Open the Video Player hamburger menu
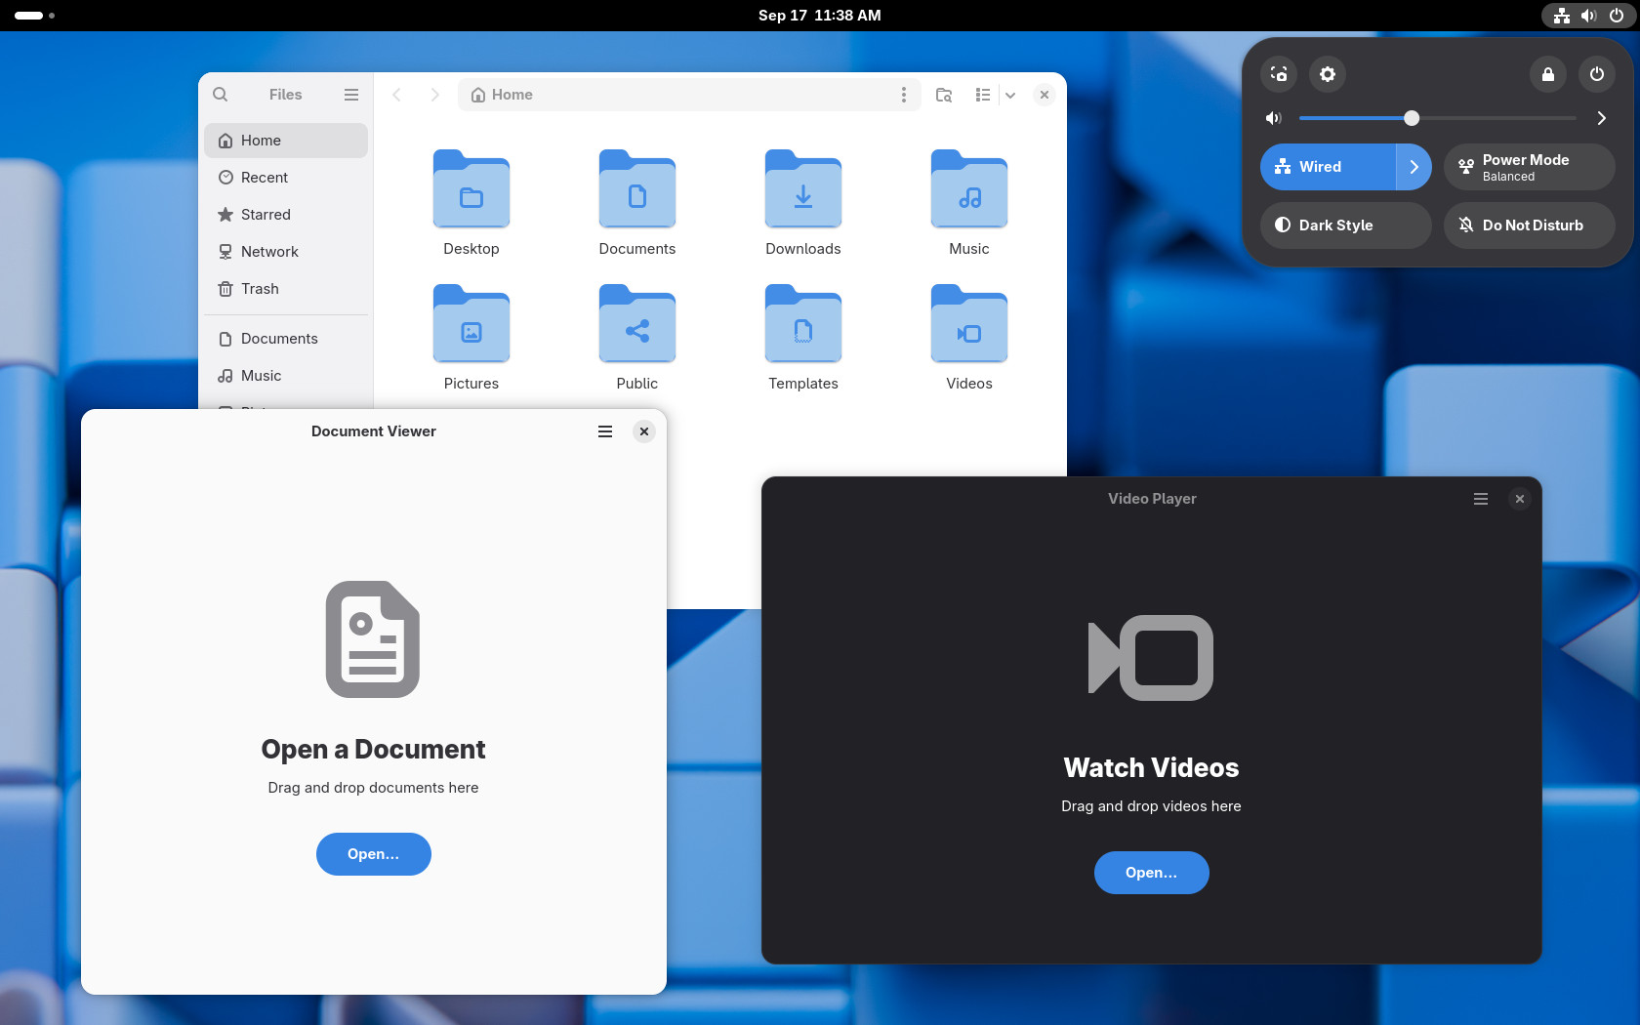Screen dimensions: 1640x1025 coord(1481,499)
